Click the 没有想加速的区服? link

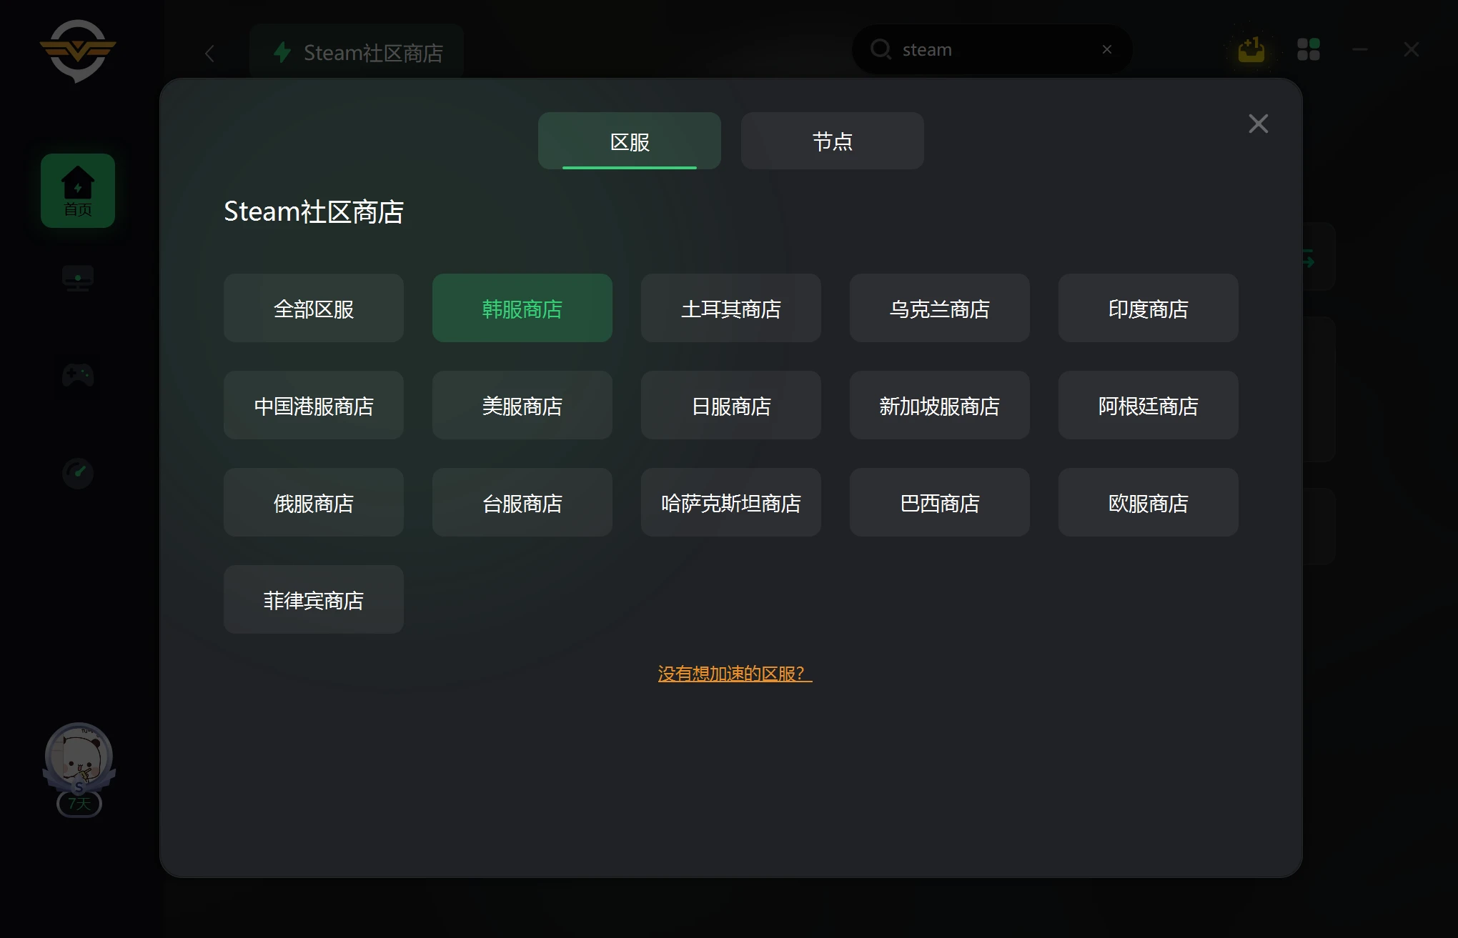coord(735,674)
